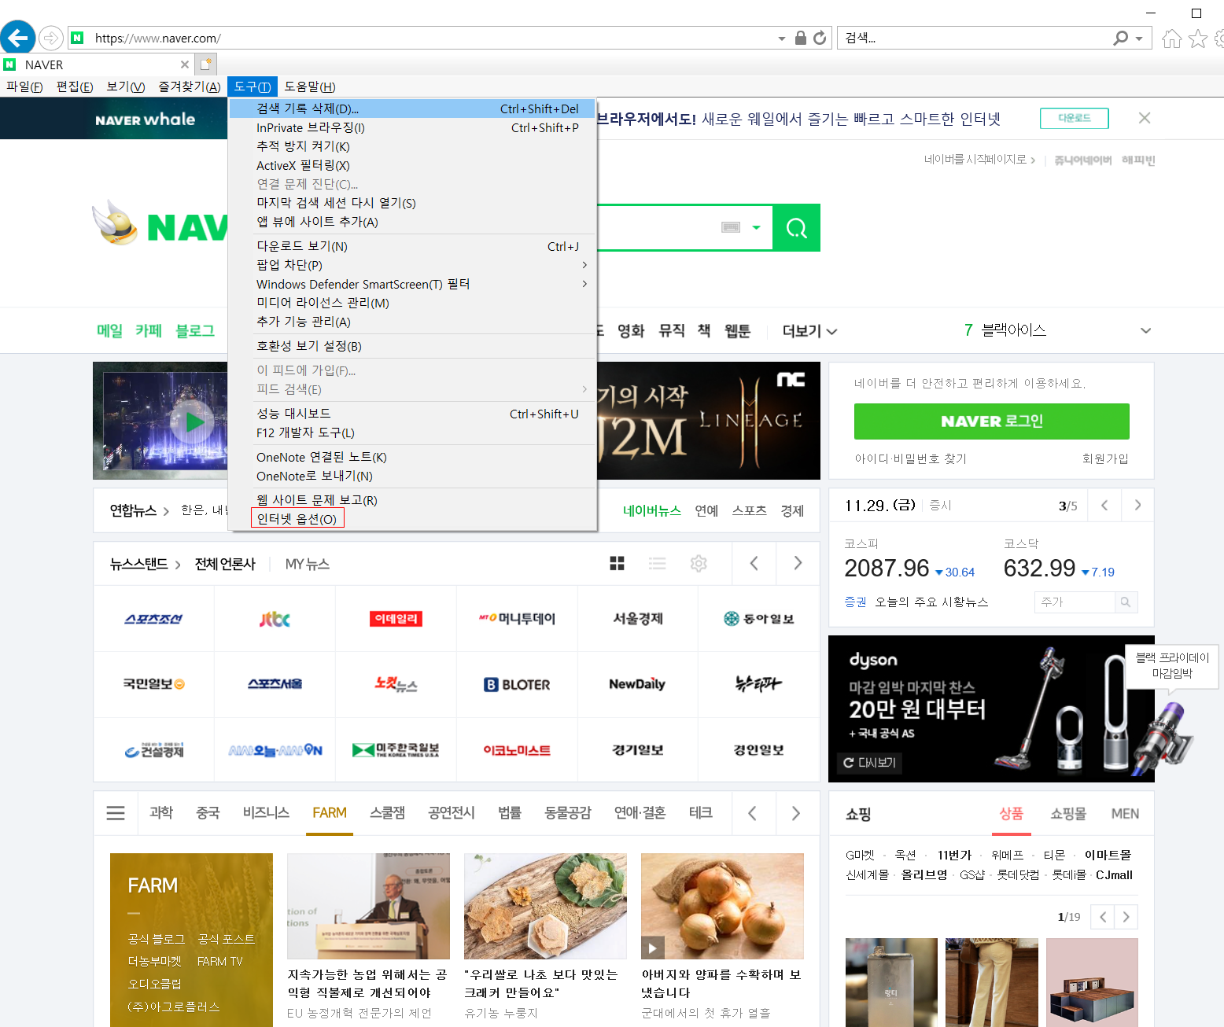Show next market info card arrow
Image resolution: width=1224 pixels, height=1027 pixels.
point(1137,505)
